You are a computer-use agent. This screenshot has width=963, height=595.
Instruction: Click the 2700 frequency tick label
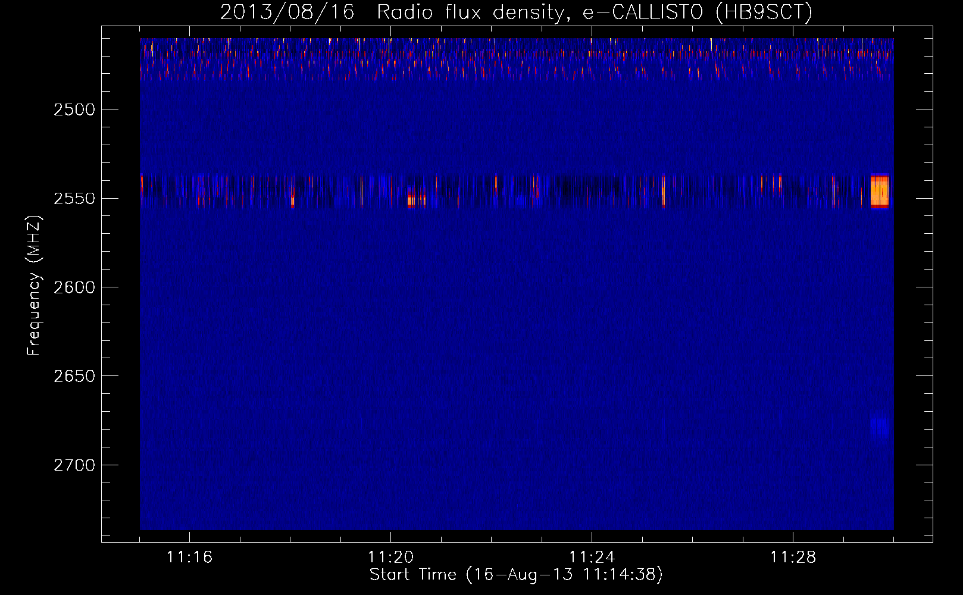coord(74,465)
